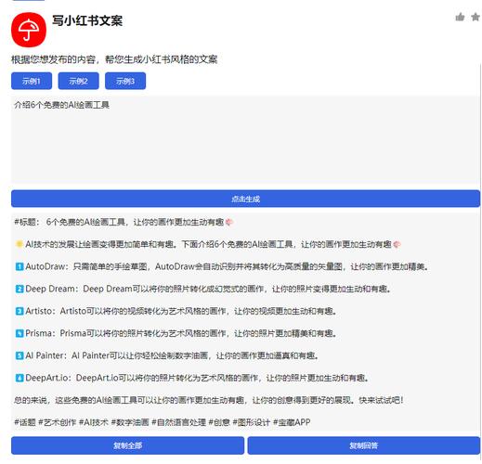This screenshot has height=464, width=482.
Task: Click the 复制全部 copy all button
Action: (x=127, y=445)
